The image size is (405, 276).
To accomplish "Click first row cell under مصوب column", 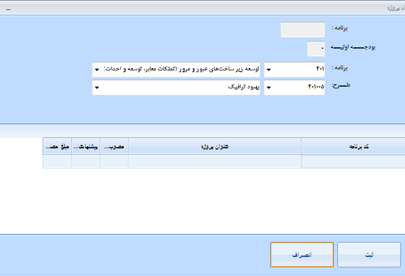I will [114, 162].
